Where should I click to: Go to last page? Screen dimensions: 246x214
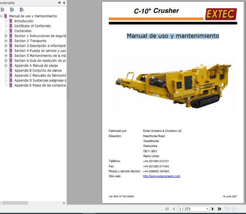point(220,209)
